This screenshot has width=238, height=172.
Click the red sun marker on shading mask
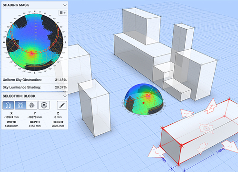point(32,53)
